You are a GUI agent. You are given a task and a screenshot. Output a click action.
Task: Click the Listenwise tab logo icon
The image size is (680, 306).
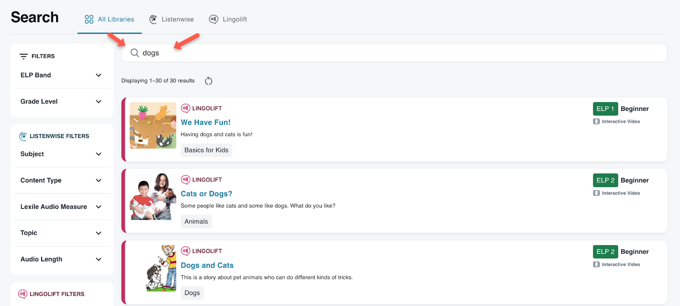pyautogui.click(x=153, y=20)
